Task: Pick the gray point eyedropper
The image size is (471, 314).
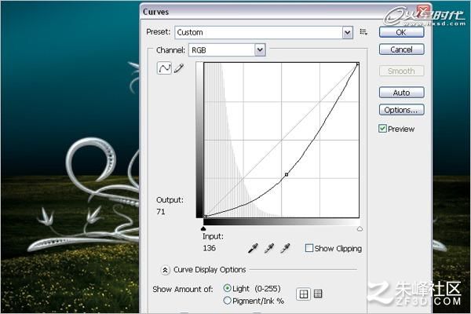Action: (x=269, y=249)
